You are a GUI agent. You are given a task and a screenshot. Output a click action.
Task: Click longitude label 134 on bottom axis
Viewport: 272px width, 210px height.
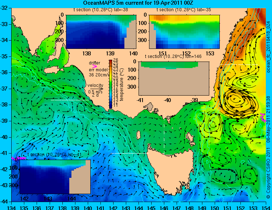click(12, 208)
